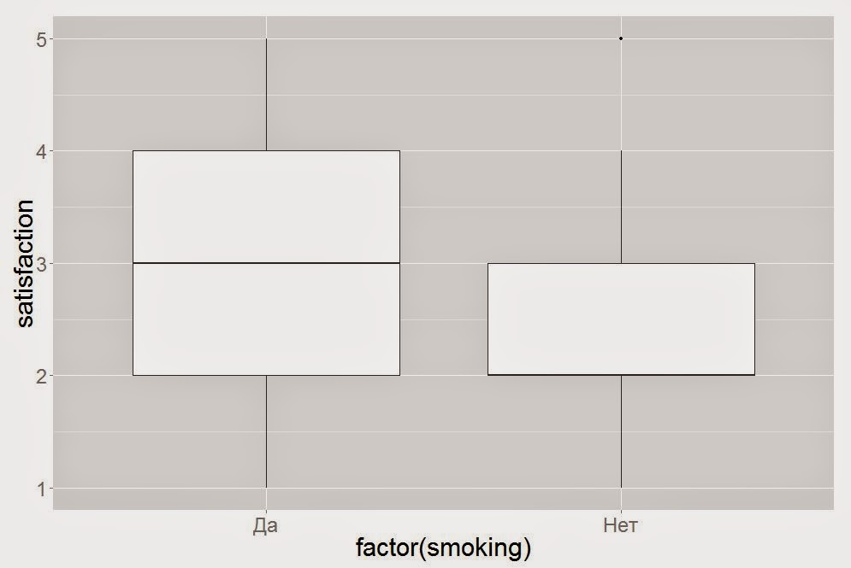Click the y-axis tick label 2

pyautogui.click(x=42, y=376)
